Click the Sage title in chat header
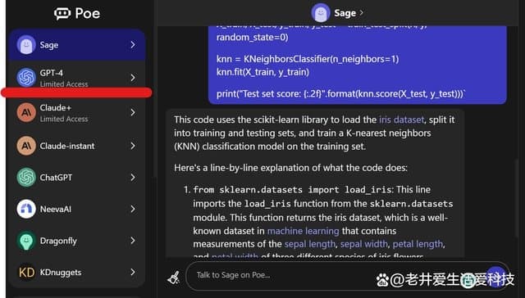This screenshot has height=298, width=525. [x=345, y=13]
